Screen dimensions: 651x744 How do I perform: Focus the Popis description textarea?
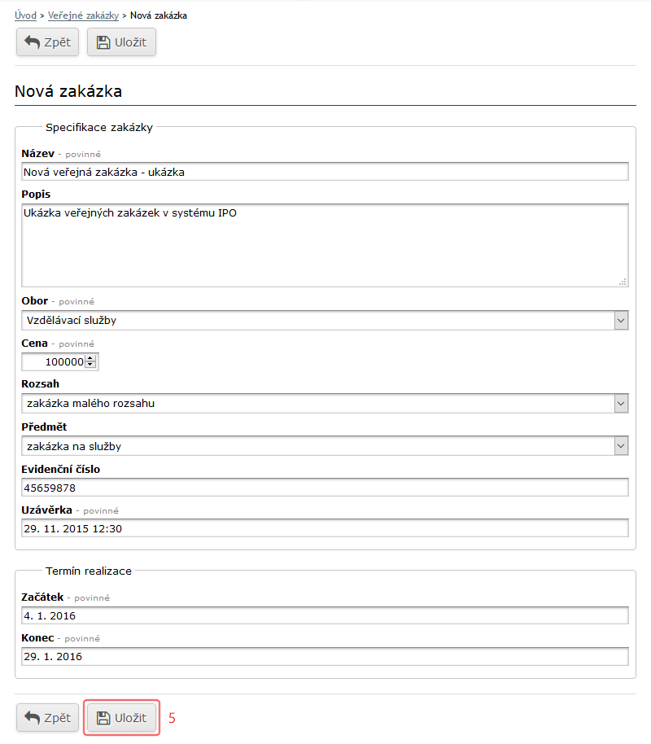[x=325, y=245]
